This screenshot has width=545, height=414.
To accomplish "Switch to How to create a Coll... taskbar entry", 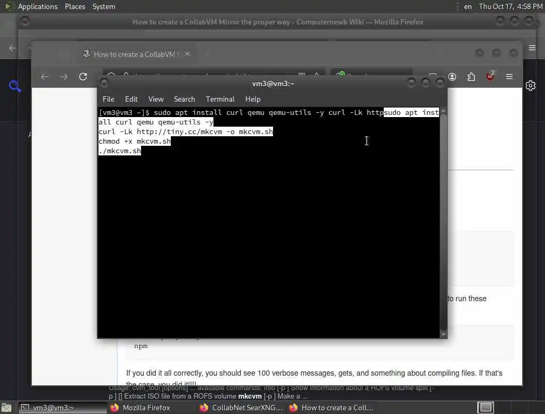I will point(331,408).
